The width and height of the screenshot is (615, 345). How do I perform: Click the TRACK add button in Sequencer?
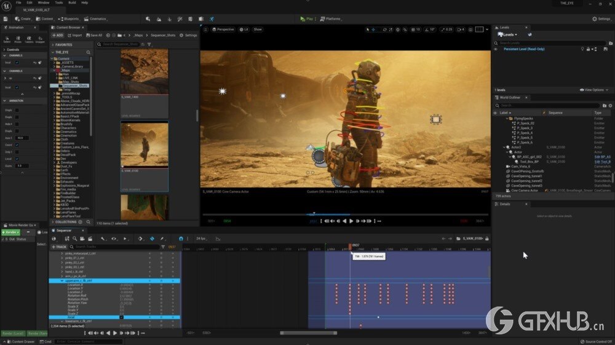[x=59, y=247]
